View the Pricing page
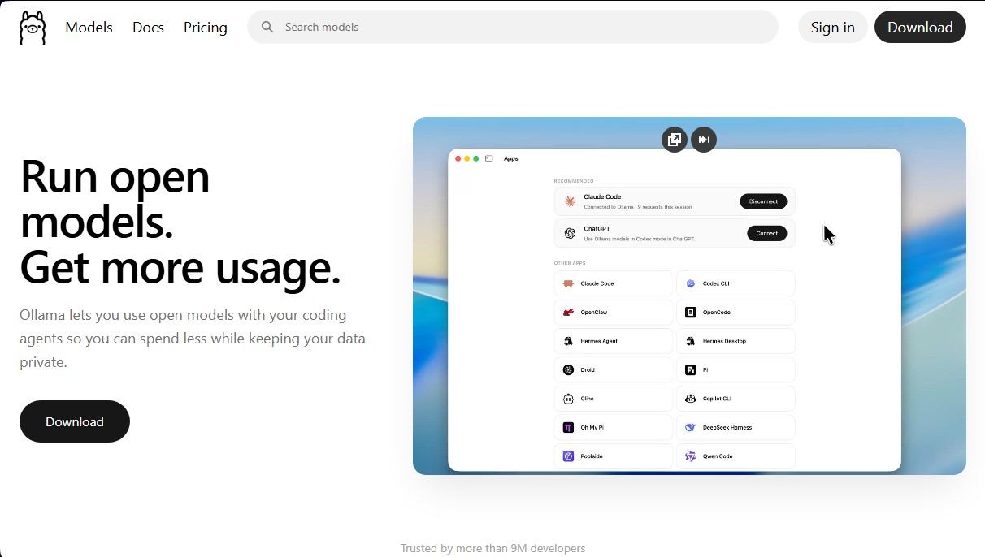Screen dimensions: 985x557 [206, 28]
